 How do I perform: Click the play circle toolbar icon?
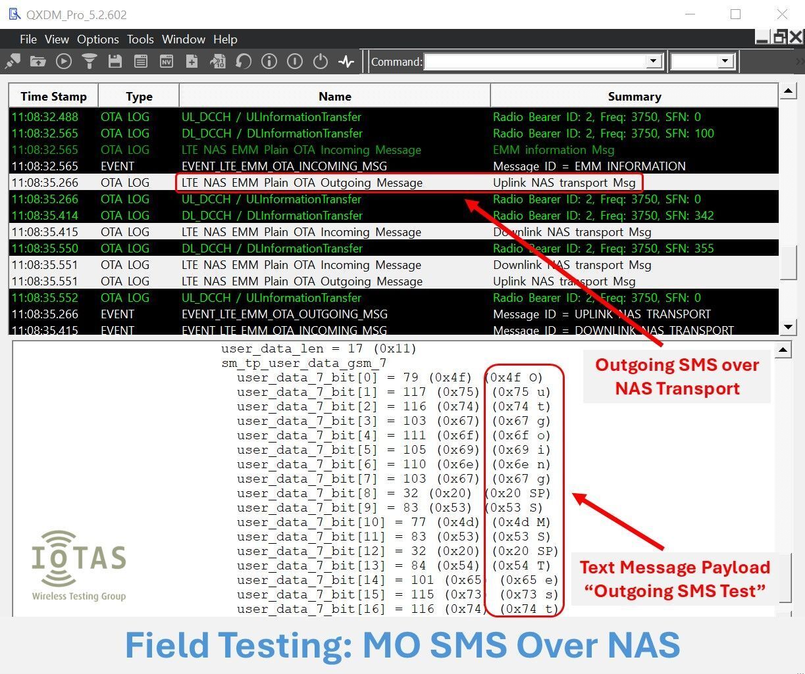click(64, 62)
